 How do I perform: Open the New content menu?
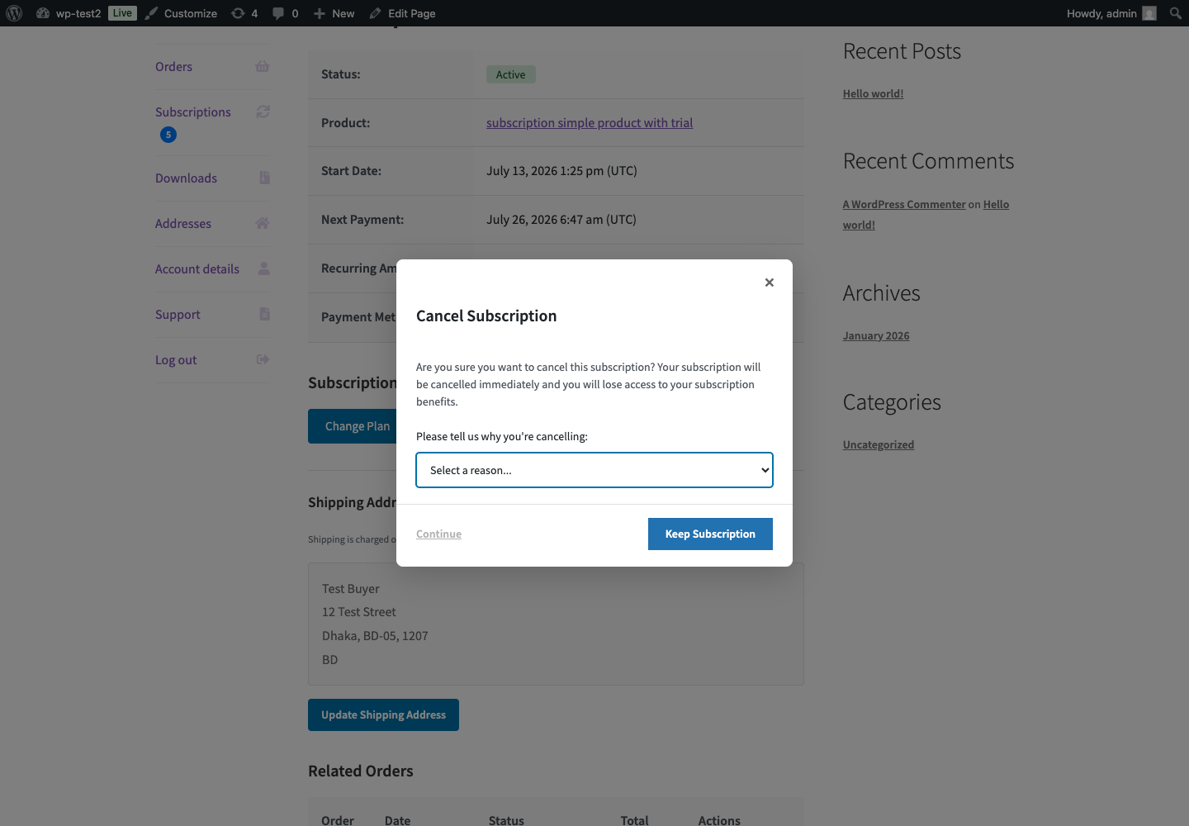click(x=334, y=13)
